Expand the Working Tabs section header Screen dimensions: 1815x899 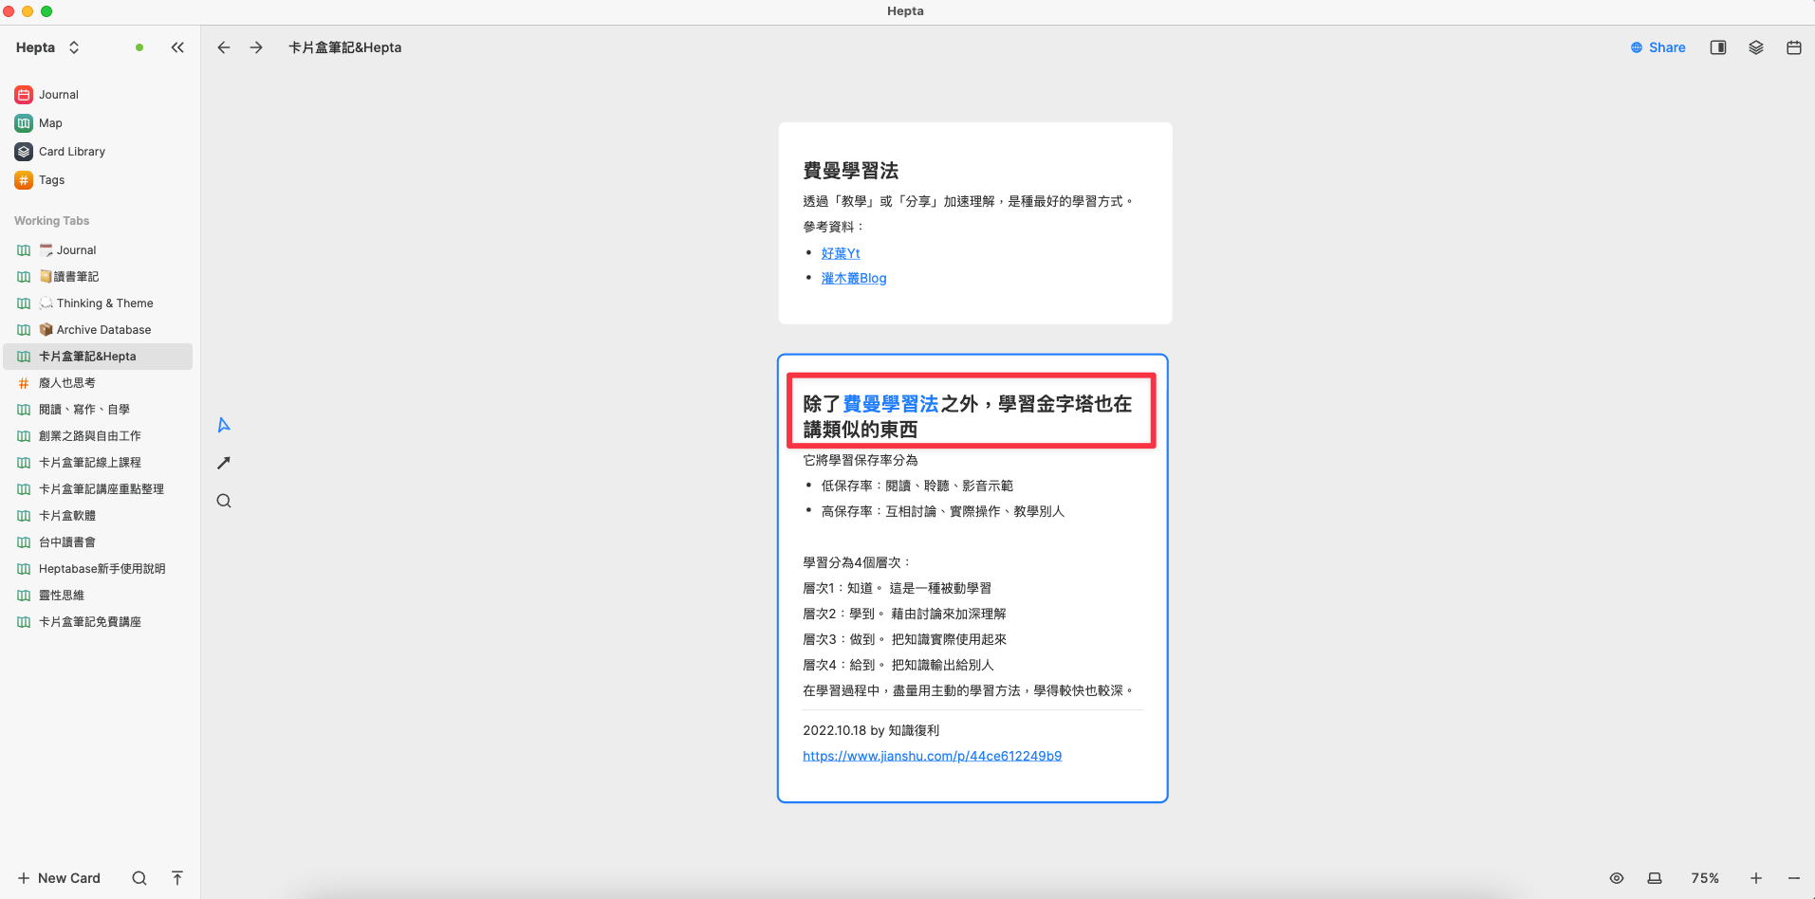coord(51,220)
